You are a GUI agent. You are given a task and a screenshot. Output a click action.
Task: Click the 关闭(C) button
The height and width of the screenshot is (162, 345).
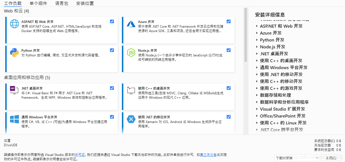coord(331,158)
